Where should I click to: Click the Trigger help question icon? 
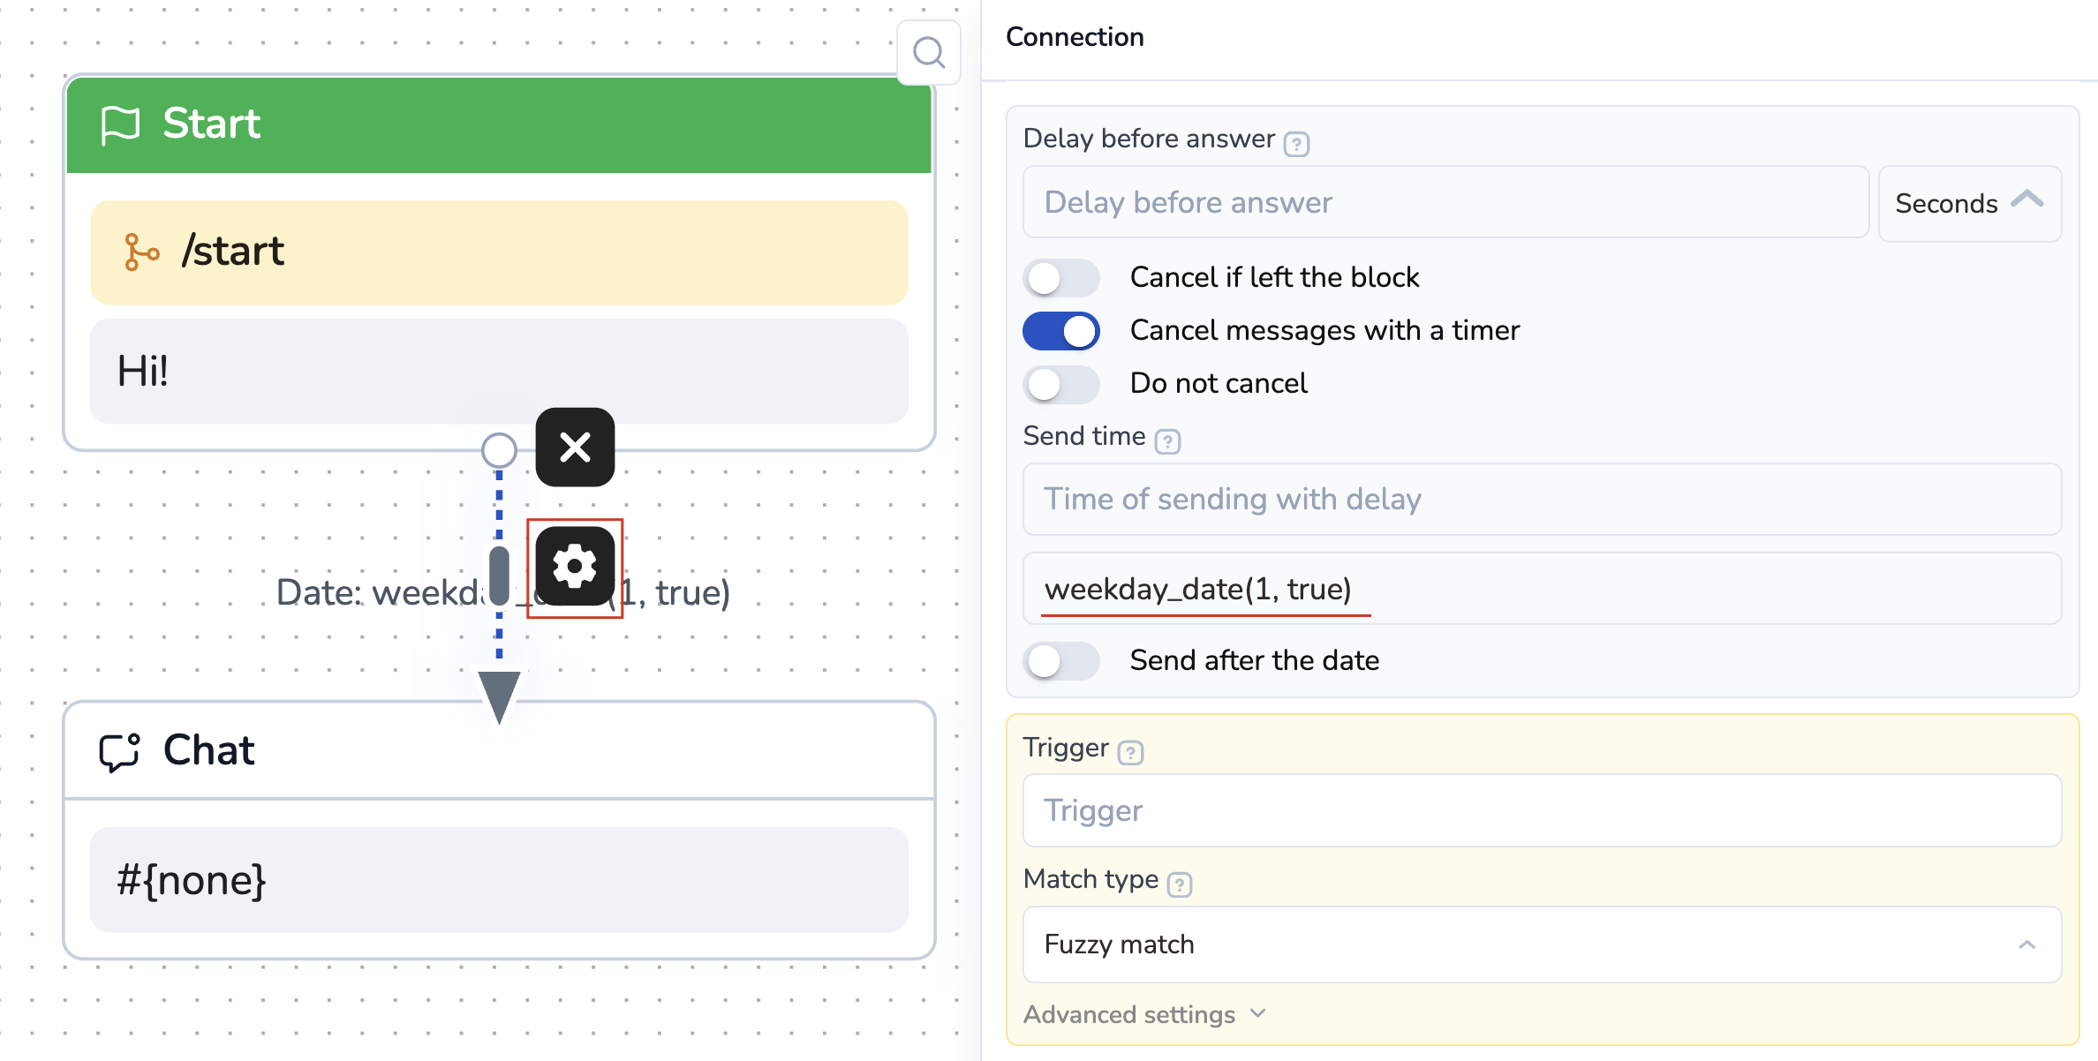pyautogui.click(x=1130, y=752)
